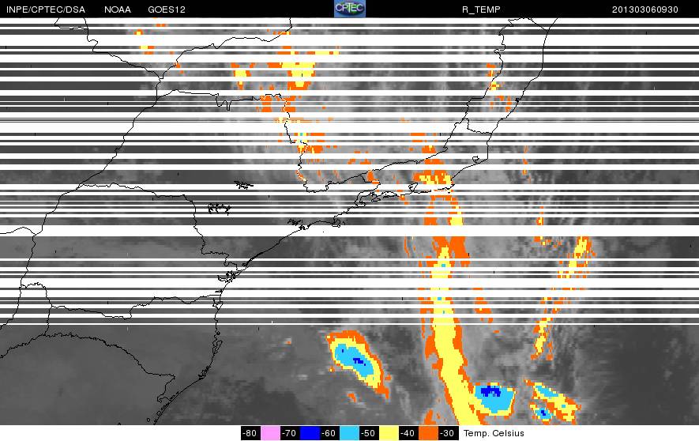The image size is (699, 441).
Task: Click the R_TEMP product label
Action: pos(481,9)
